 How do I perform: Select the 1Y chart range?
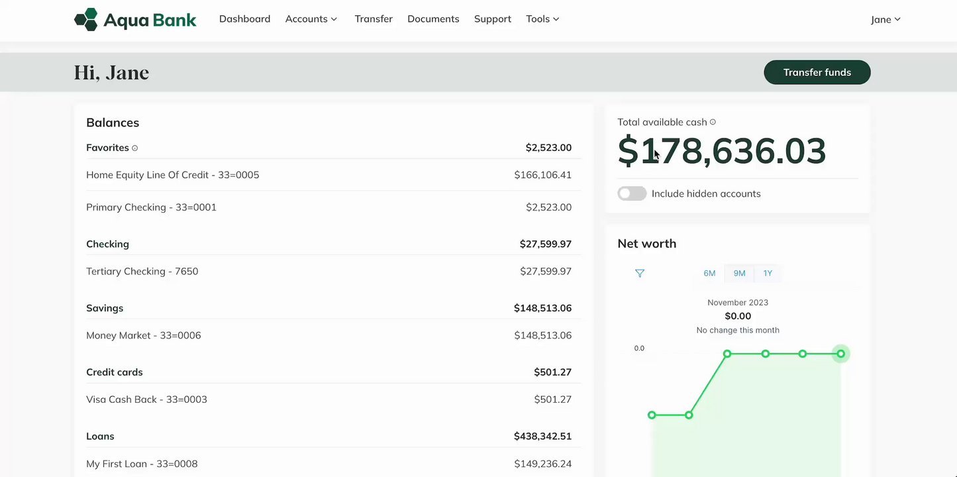pos(768,273)
